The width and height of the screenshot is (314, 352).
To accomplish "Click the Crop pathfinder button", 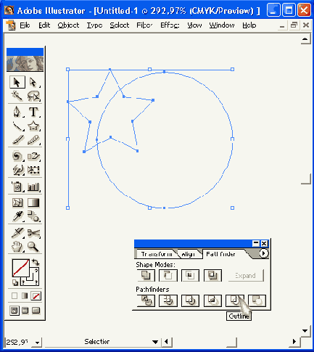I will pos(212,300).
